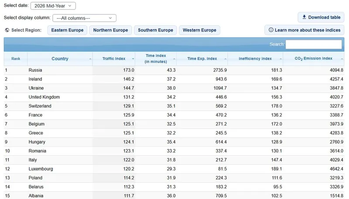Click United Kingdom's Time Exp. value 446.6

point(221,97)
